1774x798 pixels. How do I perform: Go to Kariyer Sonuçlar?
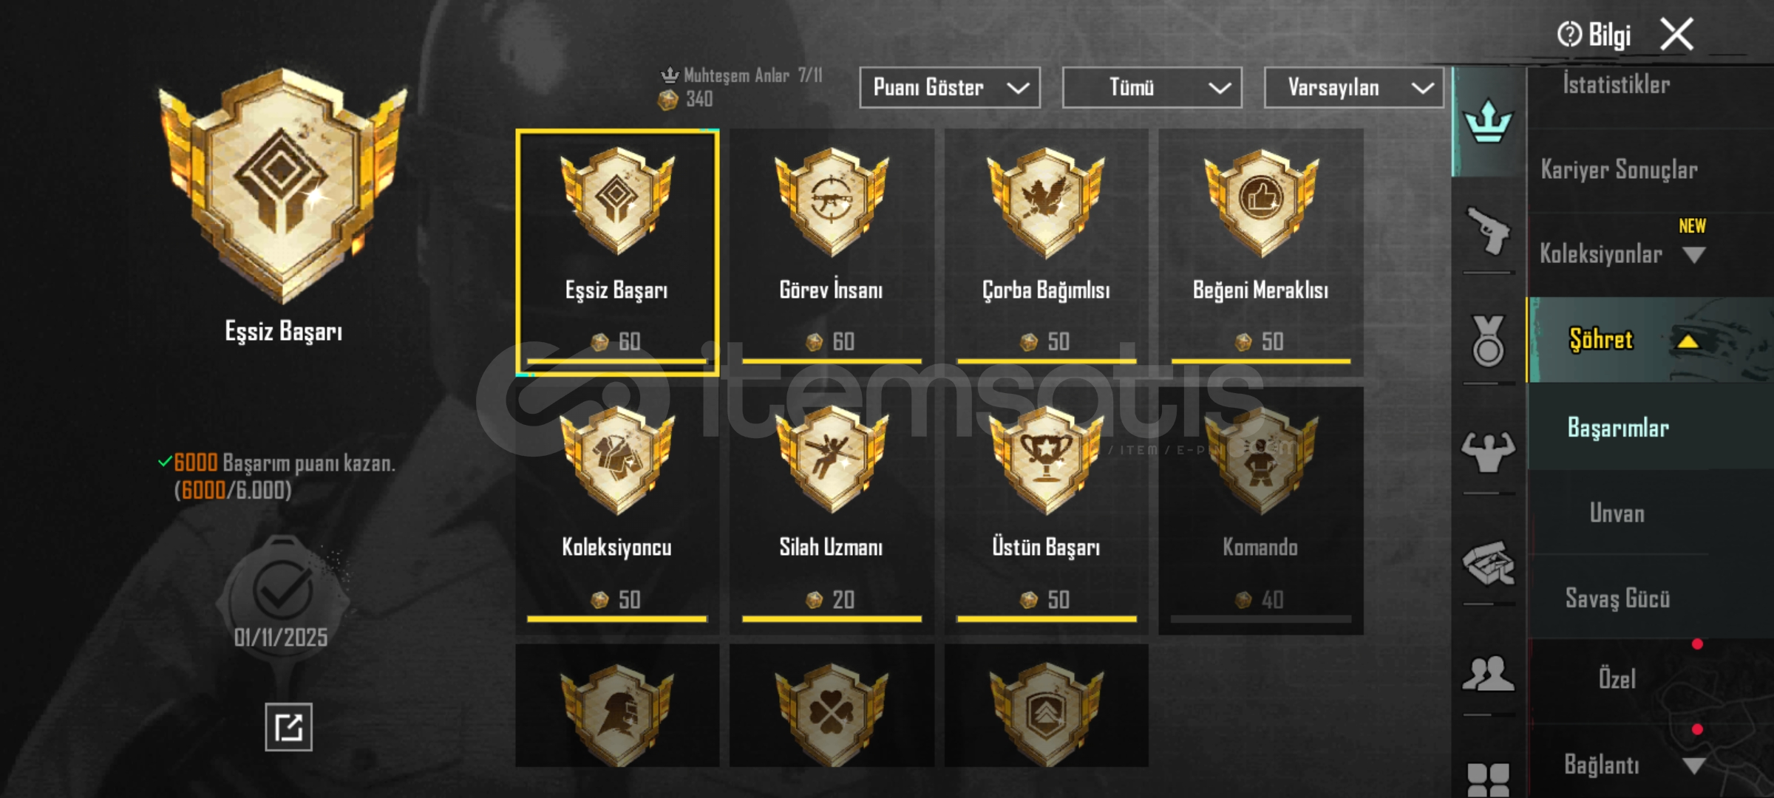pos(1619,170)
